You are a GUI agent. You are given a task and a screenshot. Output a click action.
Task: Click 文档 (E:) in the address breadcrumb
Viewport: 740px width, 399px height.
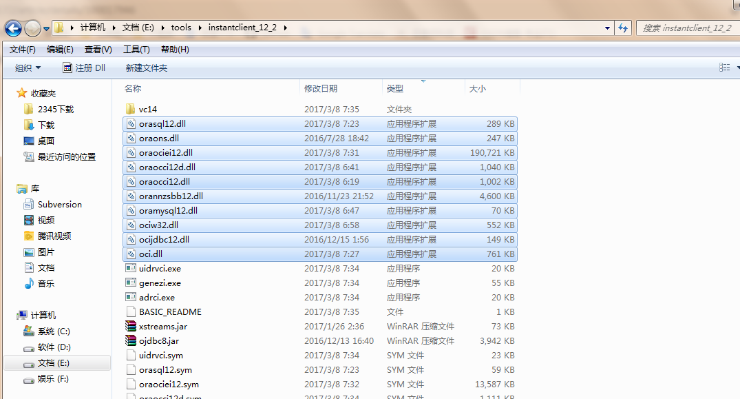(138, 28)
